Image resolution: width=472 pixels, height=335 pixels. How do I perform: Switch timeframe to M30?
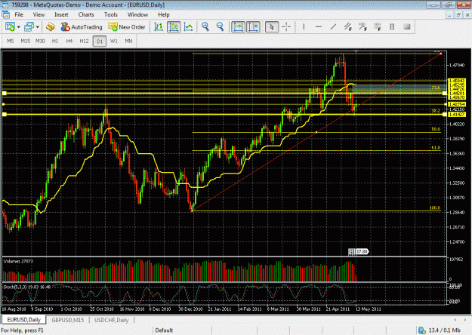click(x=40, y=41)
